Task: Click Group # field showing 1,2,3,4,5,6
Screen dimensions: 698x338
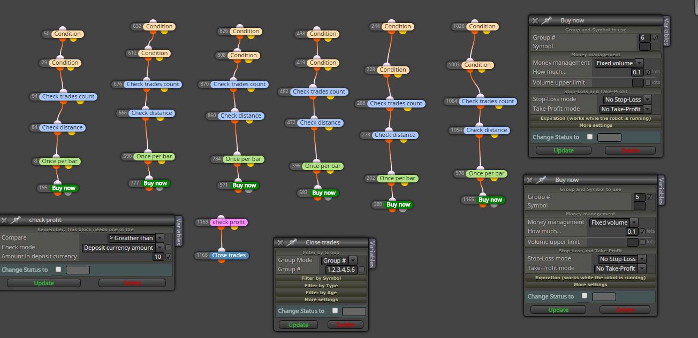Action: 341,270
